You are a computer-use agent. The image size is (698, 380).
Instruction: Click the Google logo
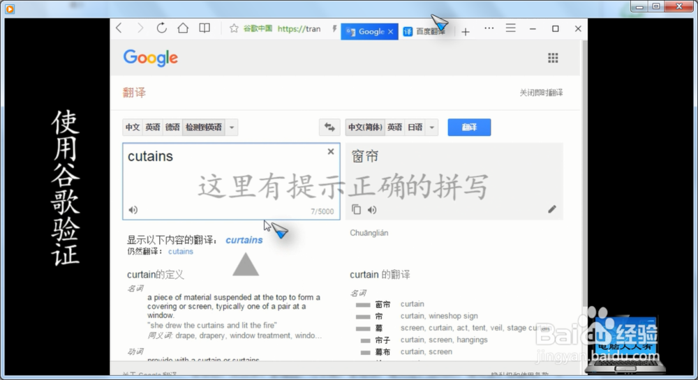151,58
